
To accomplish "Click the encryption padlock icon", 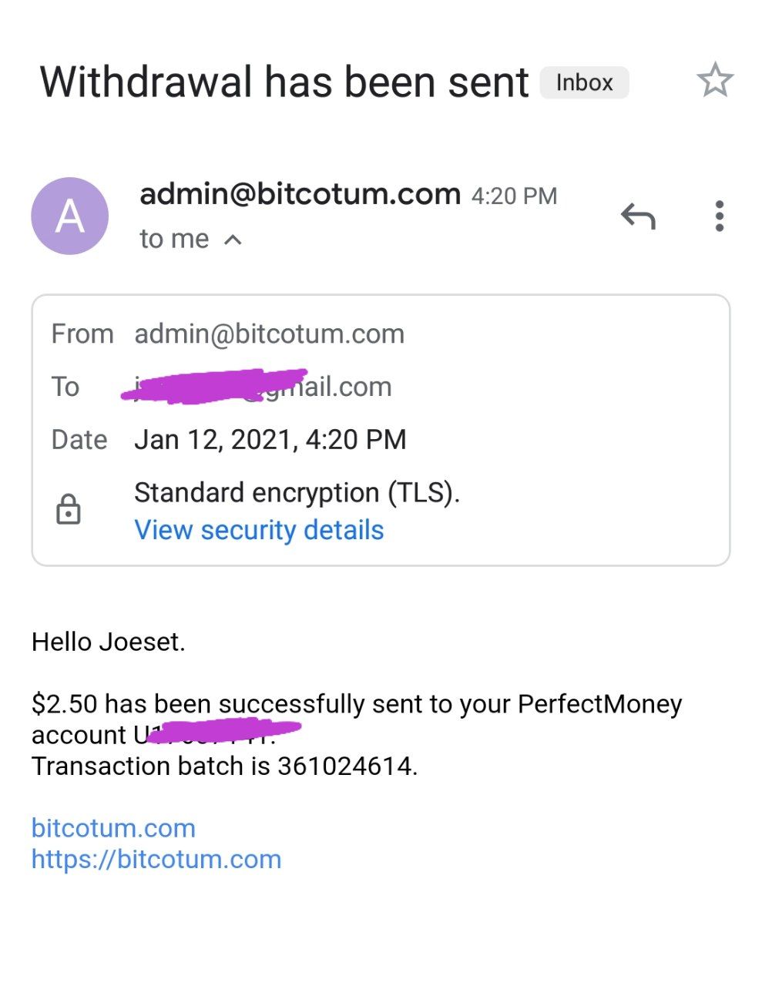I will pos(69,510).
